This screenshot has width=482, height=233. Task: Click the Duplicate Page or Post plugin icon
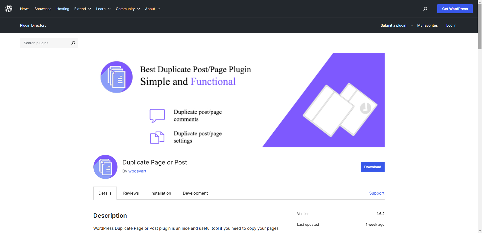[x=105, y=167]
